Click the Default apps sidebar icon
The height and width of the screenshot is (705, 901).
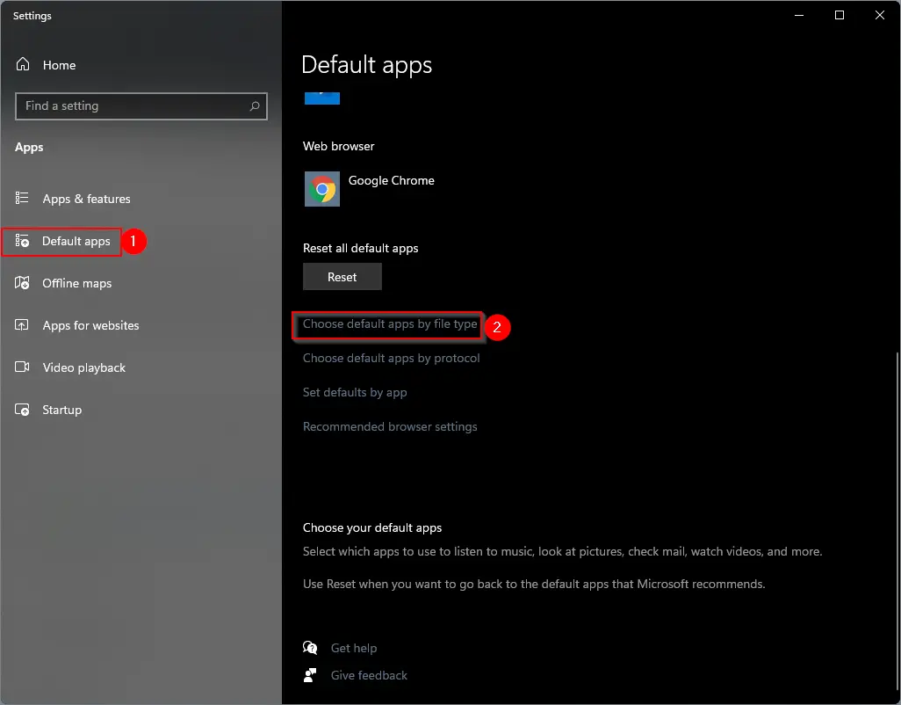[x=22, y=241]
